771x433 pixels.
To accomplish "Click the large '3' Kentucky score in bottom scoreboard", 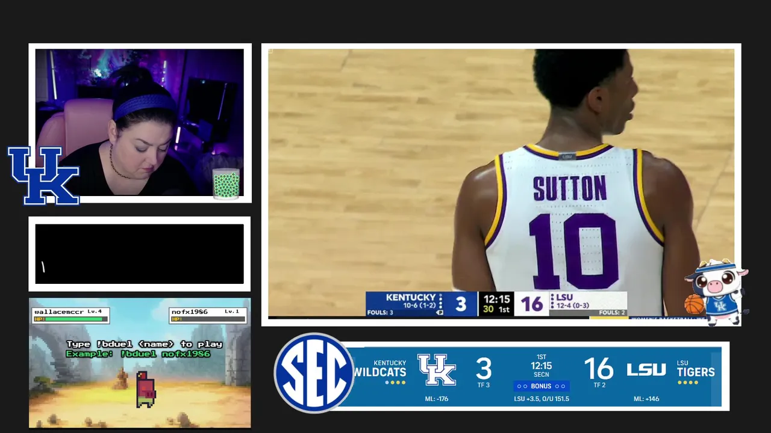I will pos(484,369).
